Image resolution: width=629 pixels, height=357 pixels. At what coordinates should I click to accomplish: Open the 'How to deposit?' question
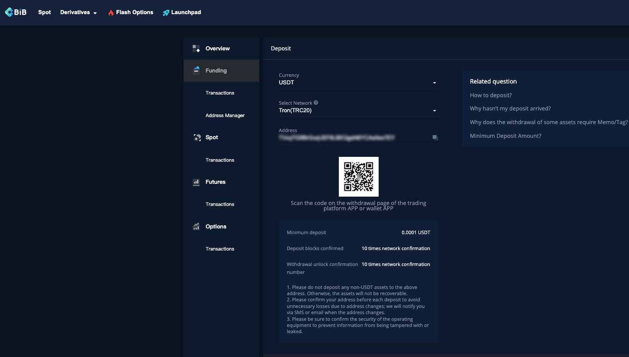(491, 95)
